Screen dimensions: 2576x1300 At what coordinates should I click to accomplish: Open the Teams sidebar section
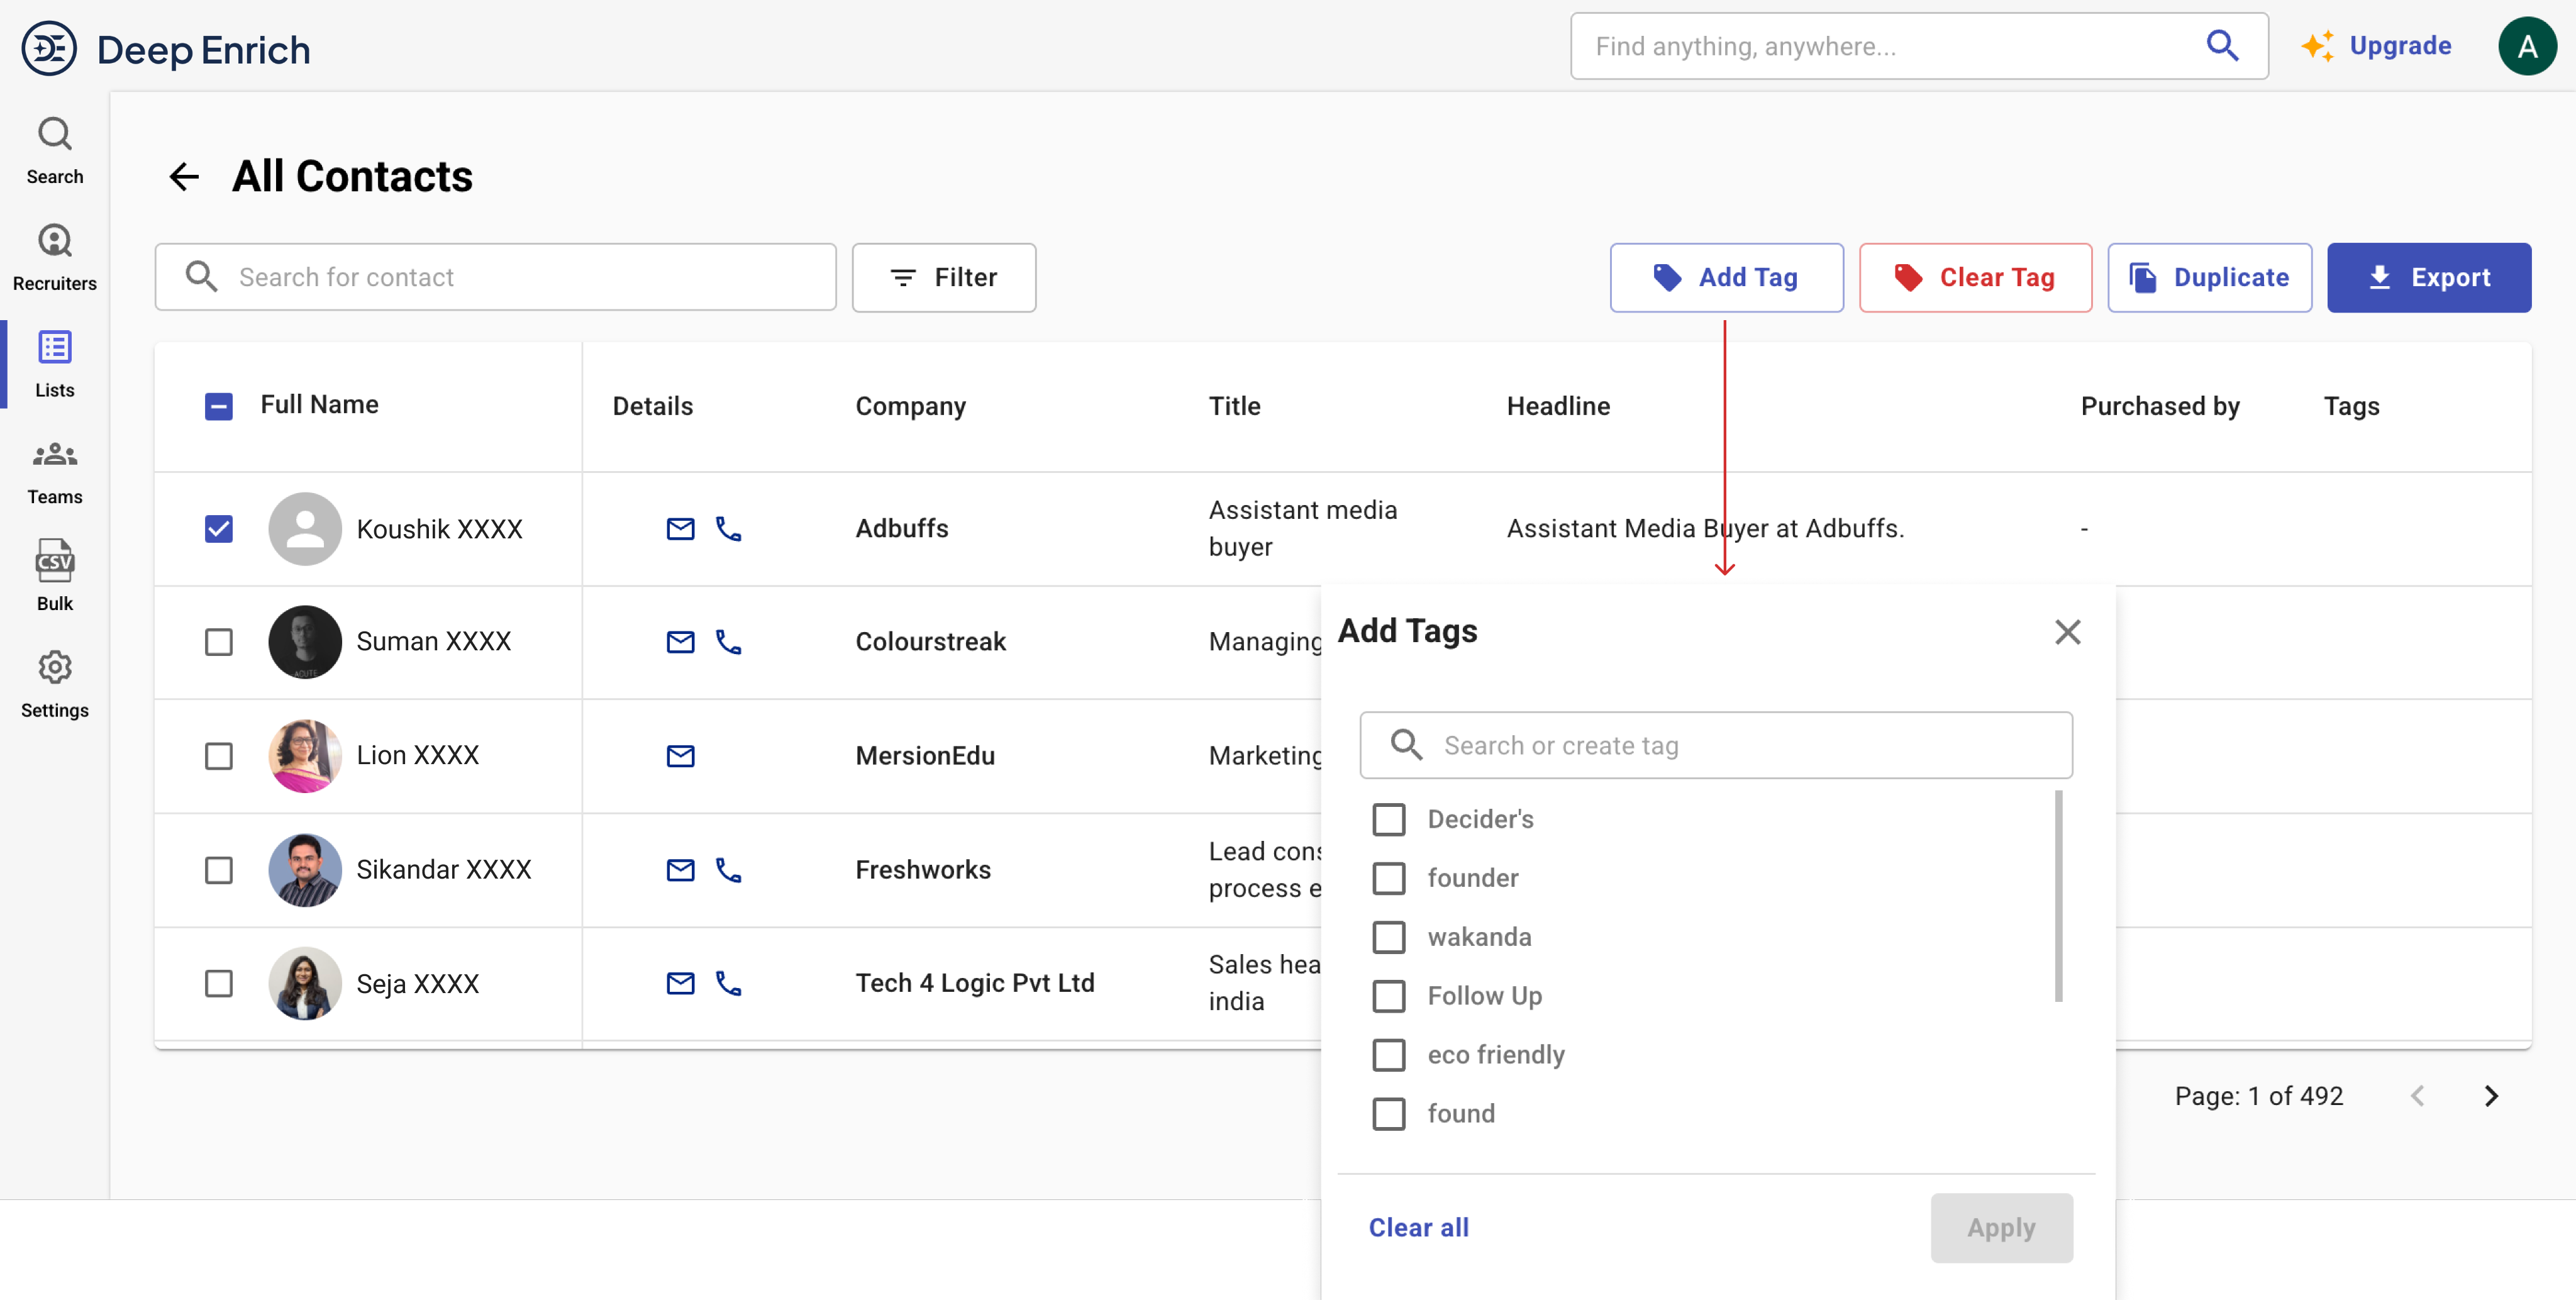click(x=54, y=471)
